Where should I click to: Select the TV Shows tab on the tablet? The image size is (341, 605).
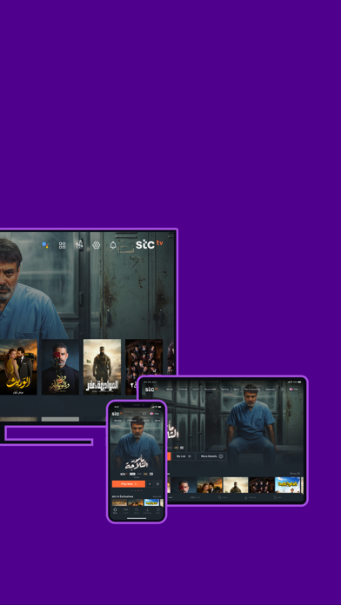(183, 389)
